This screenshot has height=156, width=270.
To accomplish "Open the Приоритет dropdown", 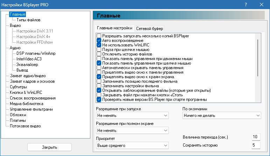I will [x=132, y=146].
